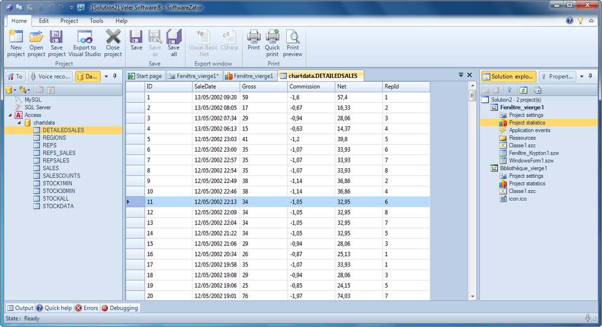
Task: Click refresh icon in Solution explorer toolbar
Action: point(524,90)
